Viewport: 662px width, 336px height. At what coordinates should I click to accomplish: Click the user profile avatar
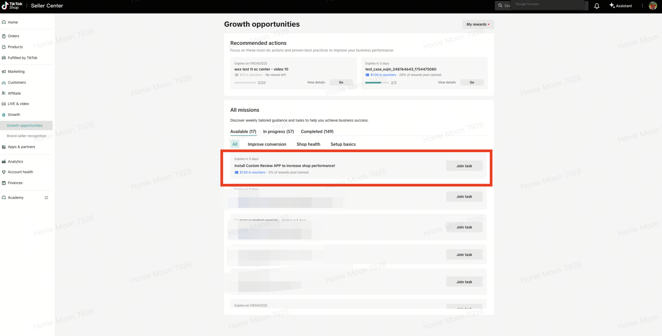[653, 6]
